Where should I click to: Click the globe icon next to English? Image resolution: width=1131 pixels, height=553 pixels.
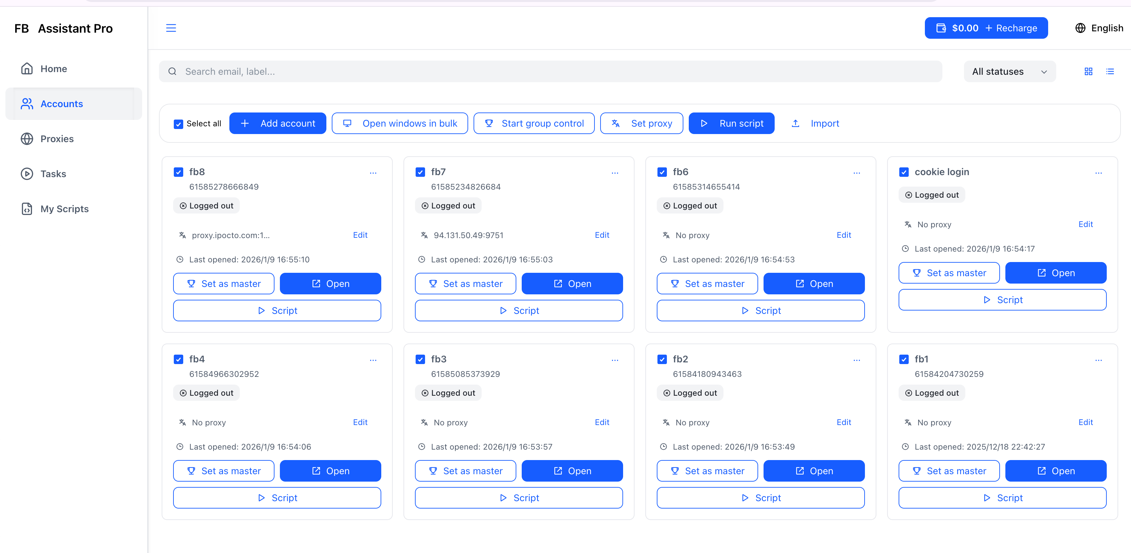(1081, 28)
